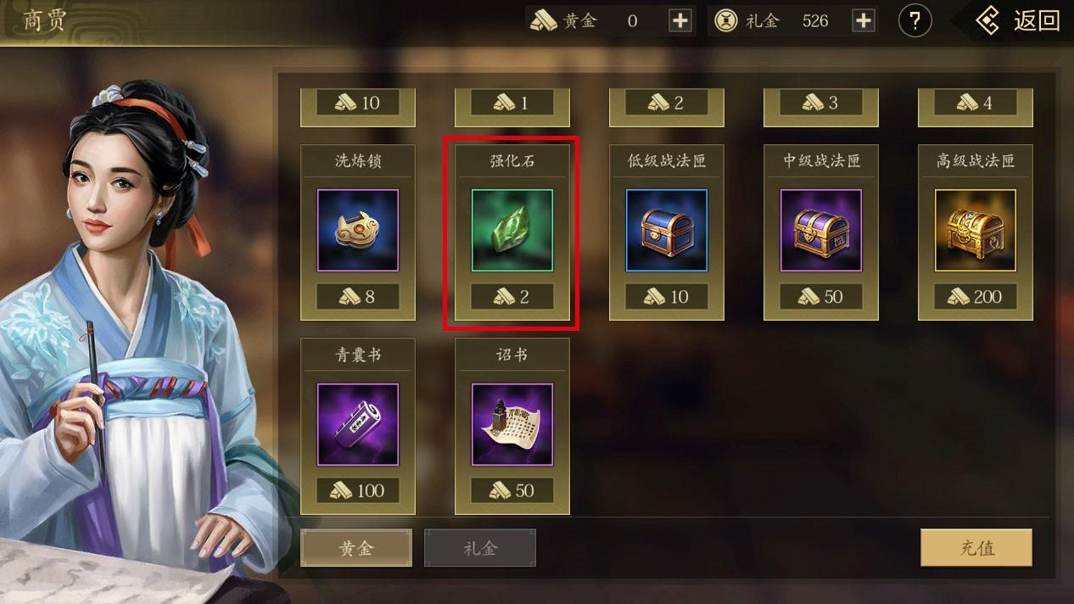
Task: Select the green 强化石 stone icon
Action: (512, 231)
